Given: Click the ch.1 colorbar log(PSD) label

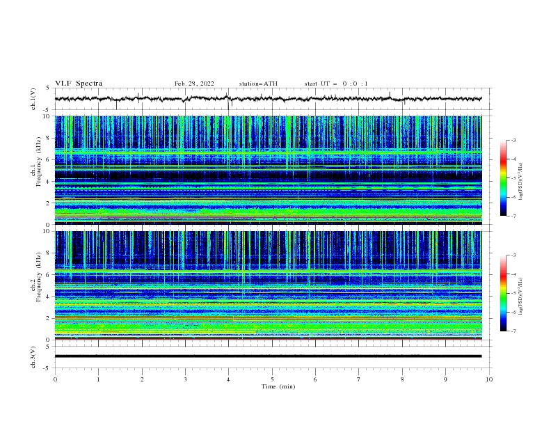Looking at the screenshot, I should click(521, 182).
